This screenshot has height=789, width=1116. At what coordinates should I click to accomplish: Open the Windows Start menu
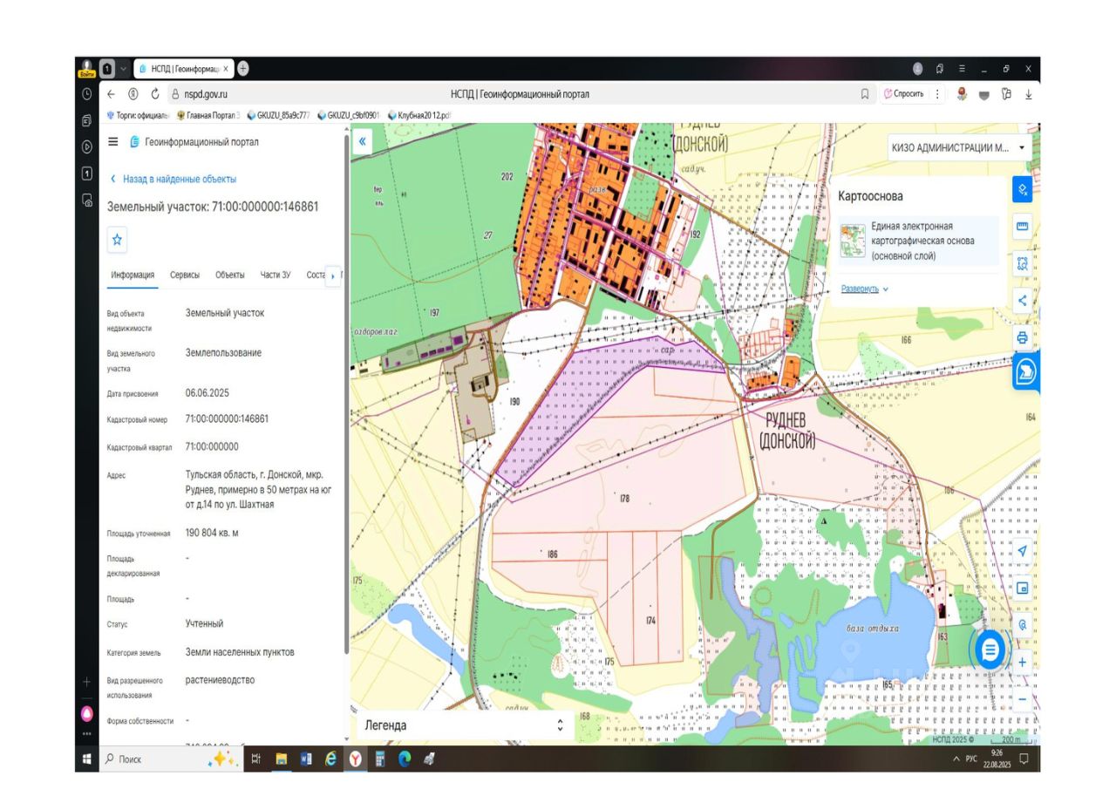point(87,759)
